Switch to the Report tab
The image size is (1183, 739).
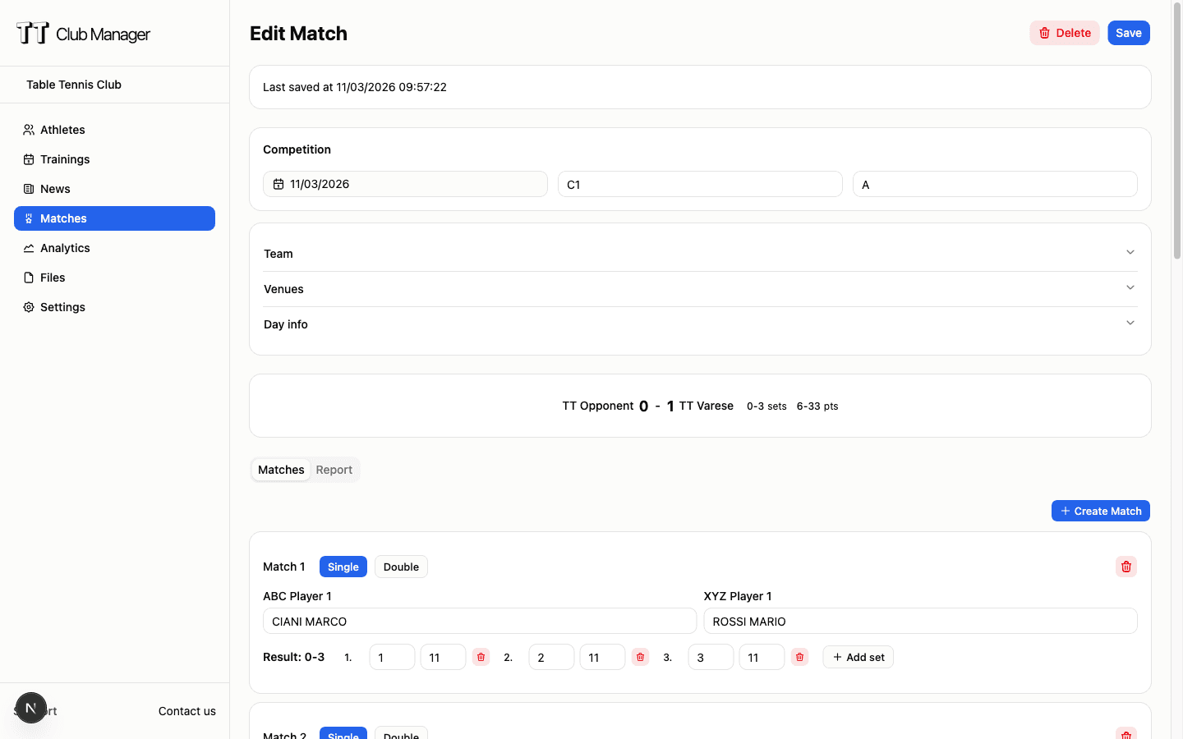click(x=334, y=470)
